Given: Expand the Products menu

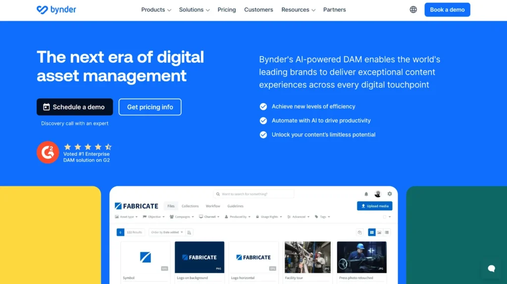Looking at the screenshot, I should 156,10.
